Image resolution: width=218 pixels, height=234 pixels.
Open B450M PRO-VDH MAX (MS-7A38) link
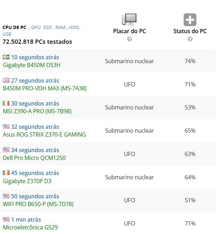[x=44, y=88]
